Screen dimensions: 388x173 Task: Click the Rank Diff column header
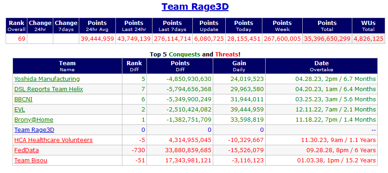click(x=134, y=66)
